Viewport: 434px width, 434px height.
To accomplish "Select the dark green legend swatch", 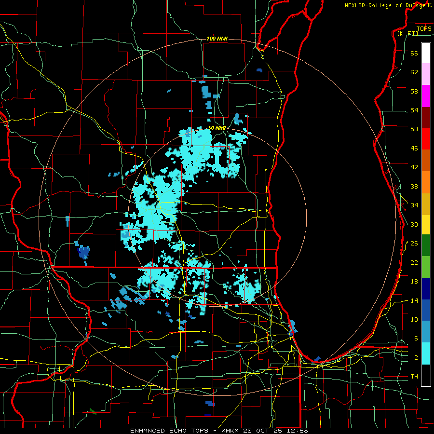I will (x=426, y=245).
